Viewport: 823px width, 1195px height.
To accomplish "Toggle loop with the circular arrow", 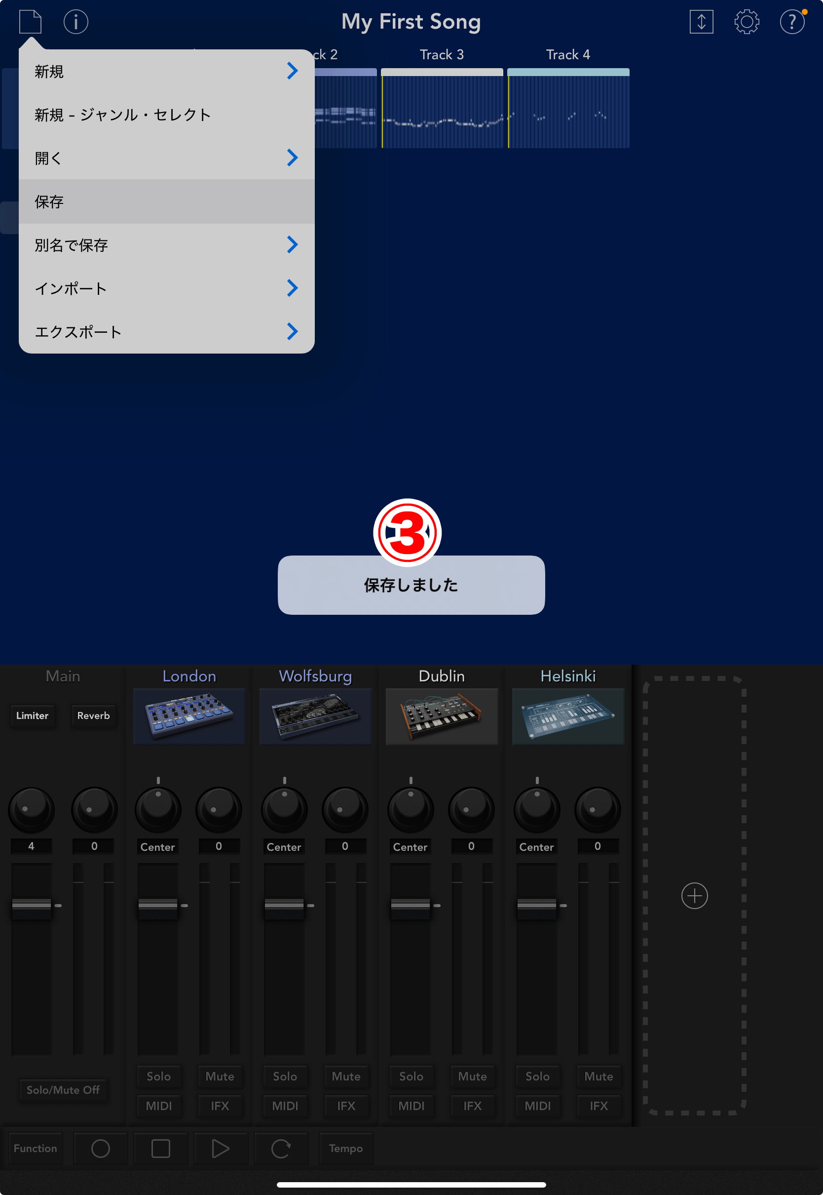I will 281,1149.
